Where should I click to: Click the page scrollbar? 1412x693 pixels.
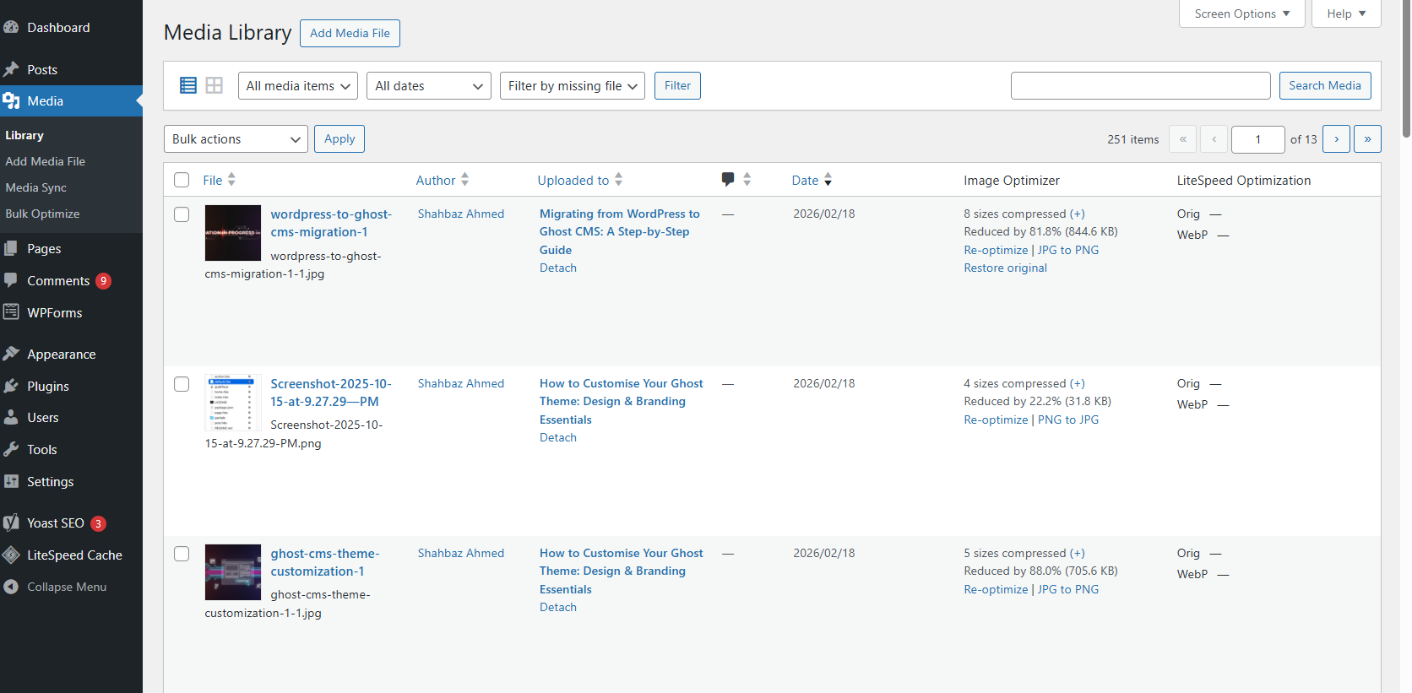[1406, 68]
